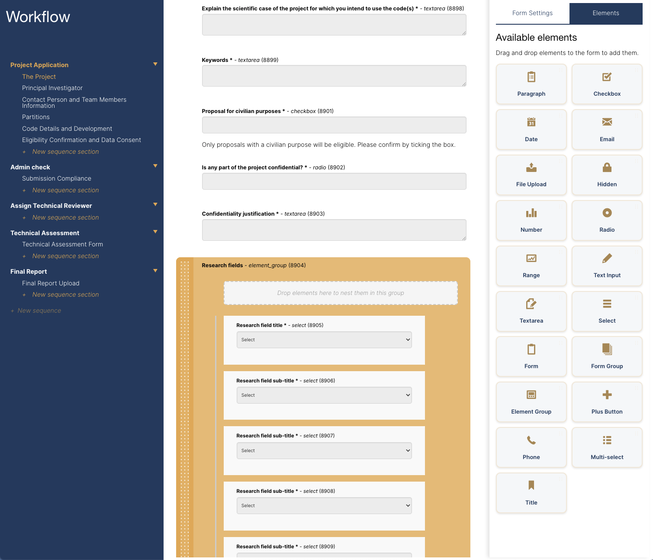This screenshot has width=653, height=560.
Task: Open the Elements tab
Action: [x=605, y=13]
